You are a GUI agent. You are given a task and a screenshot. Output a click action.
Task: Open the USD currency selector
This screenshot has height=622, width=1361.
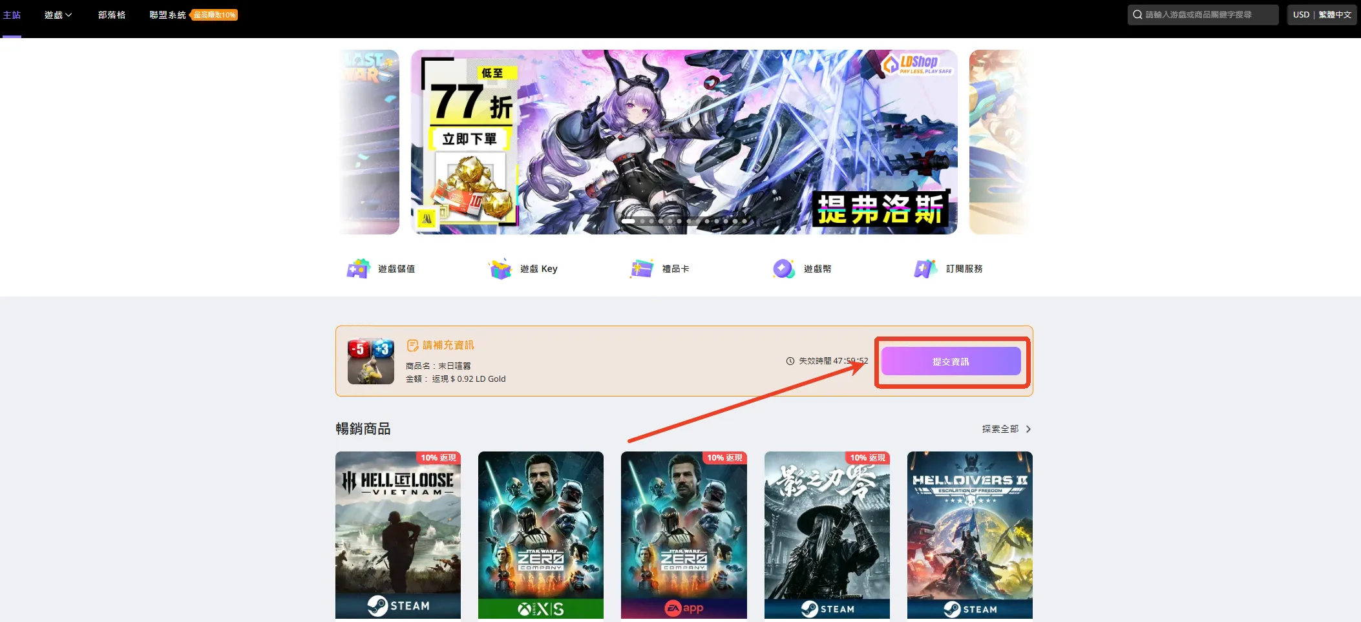tap(1301, 15)
